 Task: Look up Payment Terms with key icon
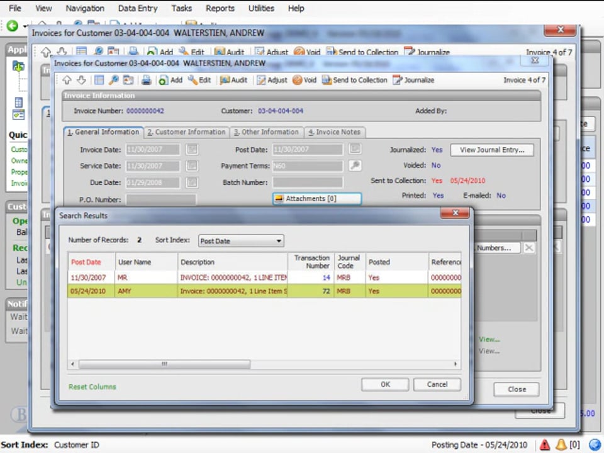355,165
